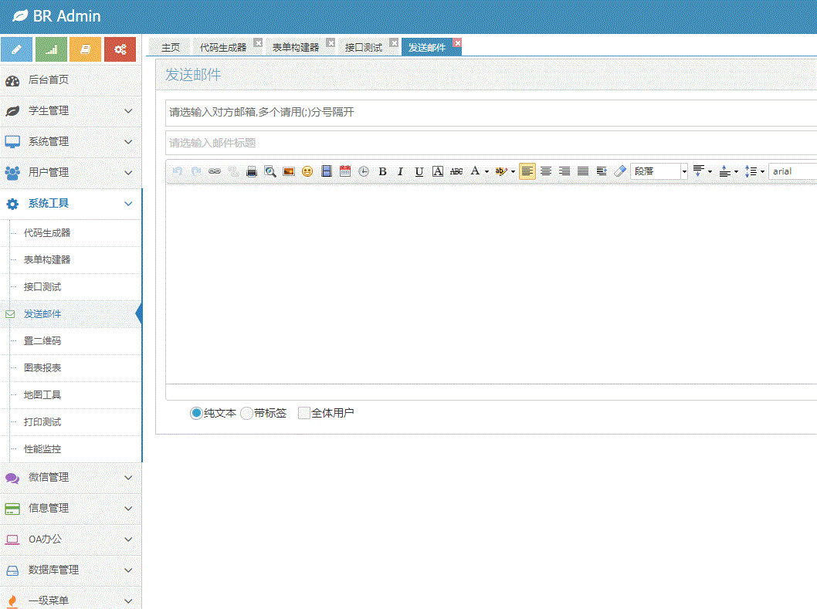
Task: Check the 全体用户 checkbox
Action: coord(303,413)
